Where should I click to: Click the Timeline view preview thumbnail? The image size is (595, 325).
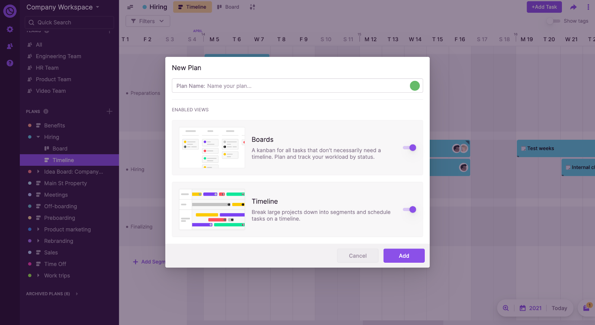pos(212,210)
